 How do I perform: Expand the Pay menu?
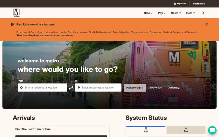(x=162, y=13)
